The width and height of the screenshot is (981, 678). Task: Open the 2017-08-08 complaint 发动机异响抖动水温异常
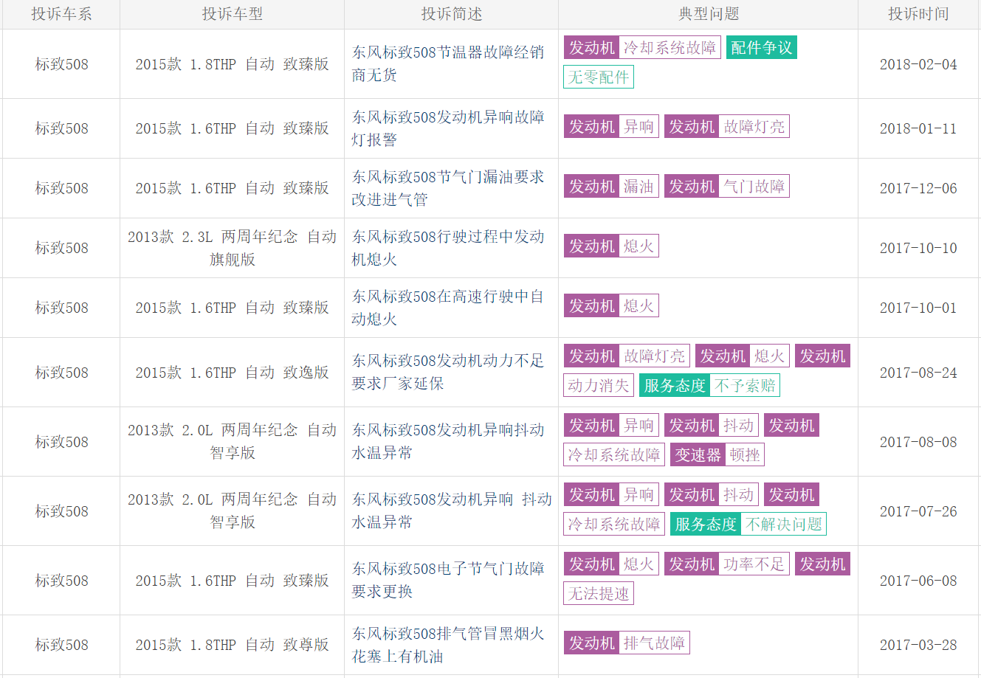448,441
